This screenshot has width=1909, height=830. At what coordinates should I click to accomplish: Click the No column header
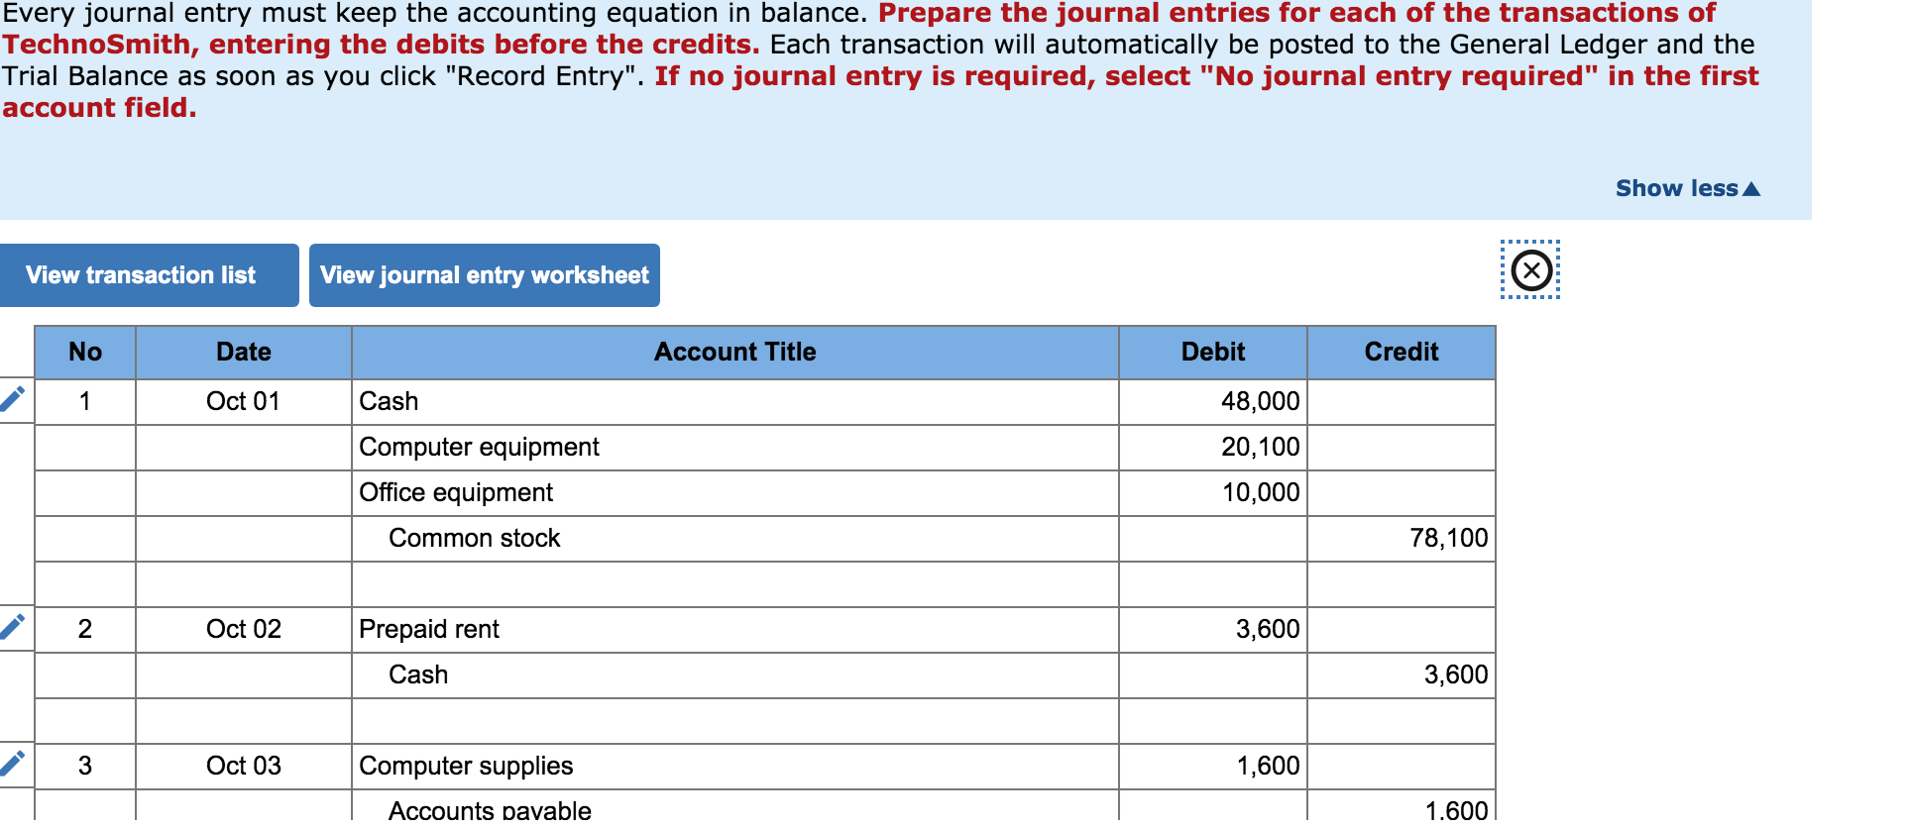click(85, 352)
